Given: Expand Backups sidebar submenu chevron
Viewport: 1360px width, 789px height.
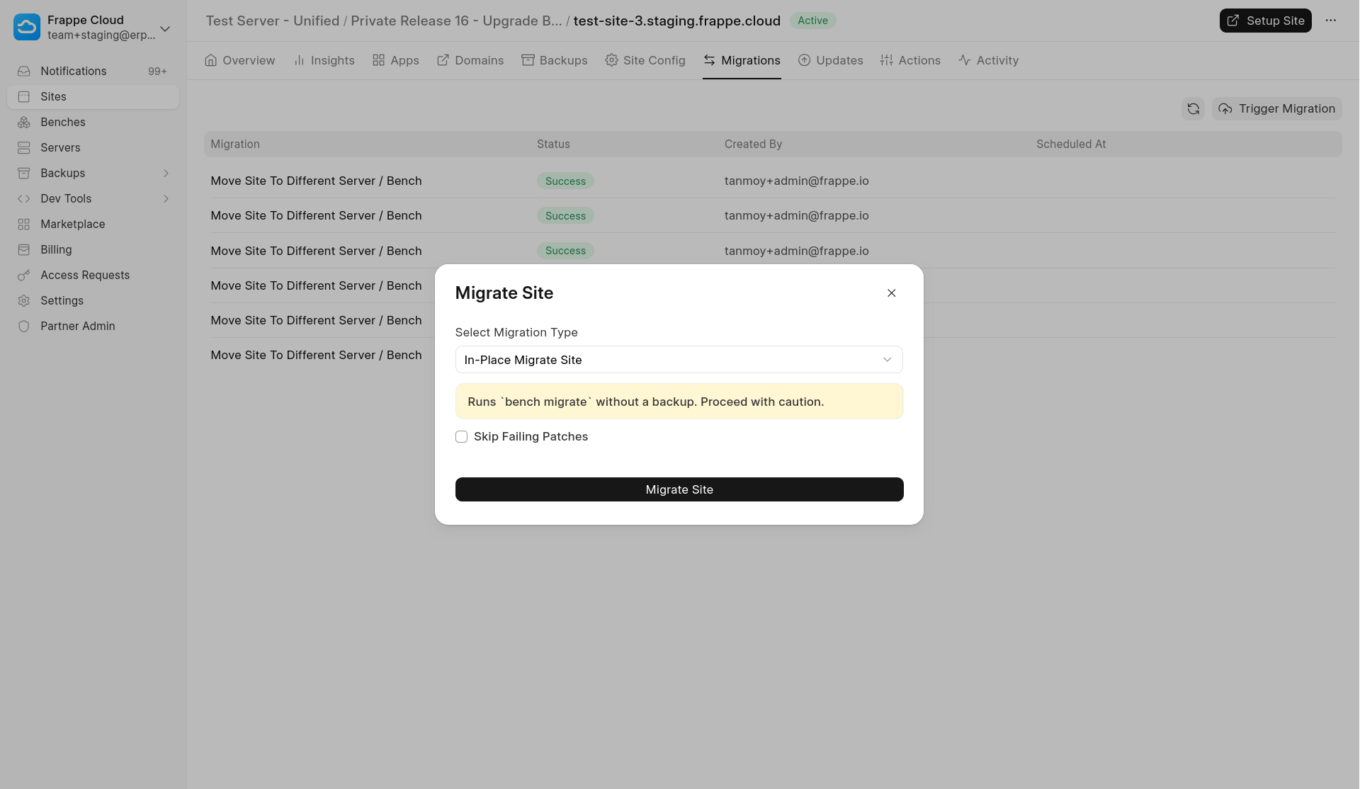Looking at the screenshot, I should coord(166,173).
